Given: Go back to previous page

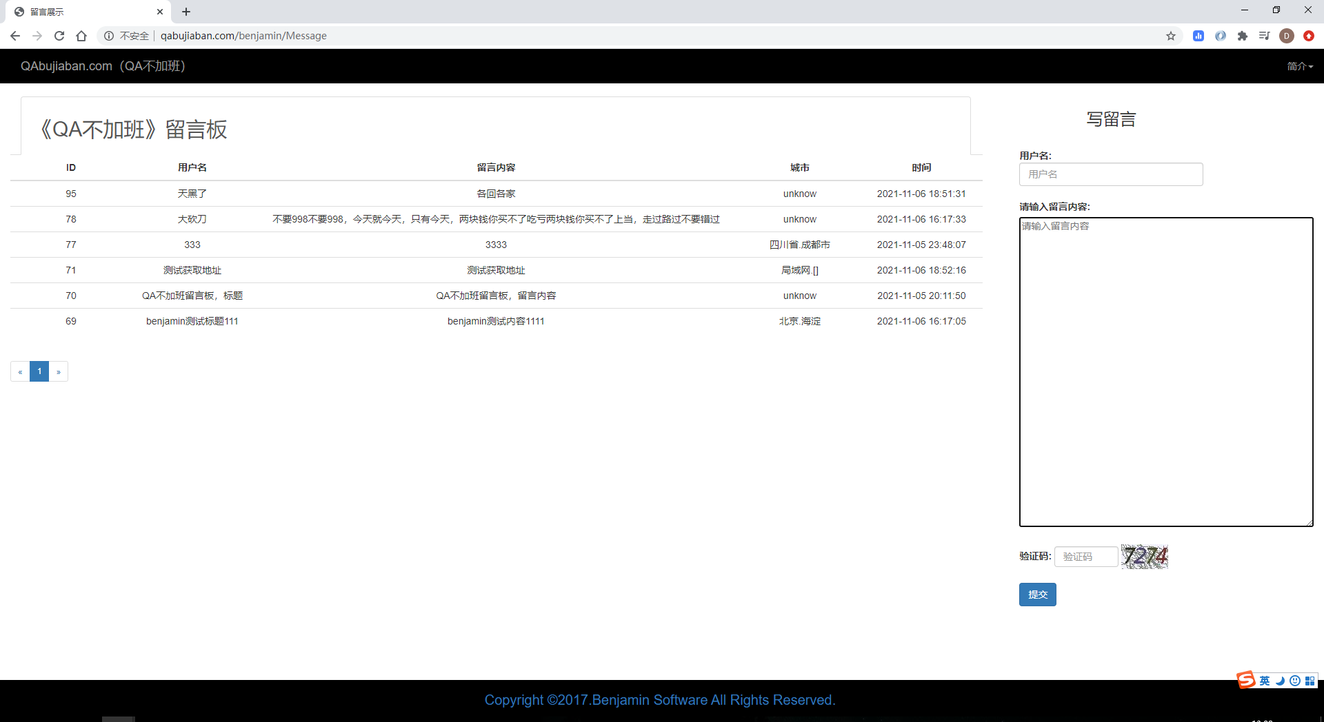Looking at the screenshot, I should pyautogui.click(x=15, y=36).
